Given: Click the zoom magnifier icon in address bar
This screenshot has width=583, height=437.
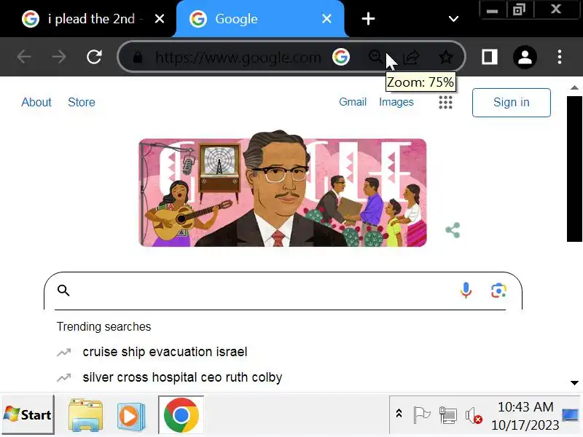Looking at the screenshot, I should tap(376, 58).
